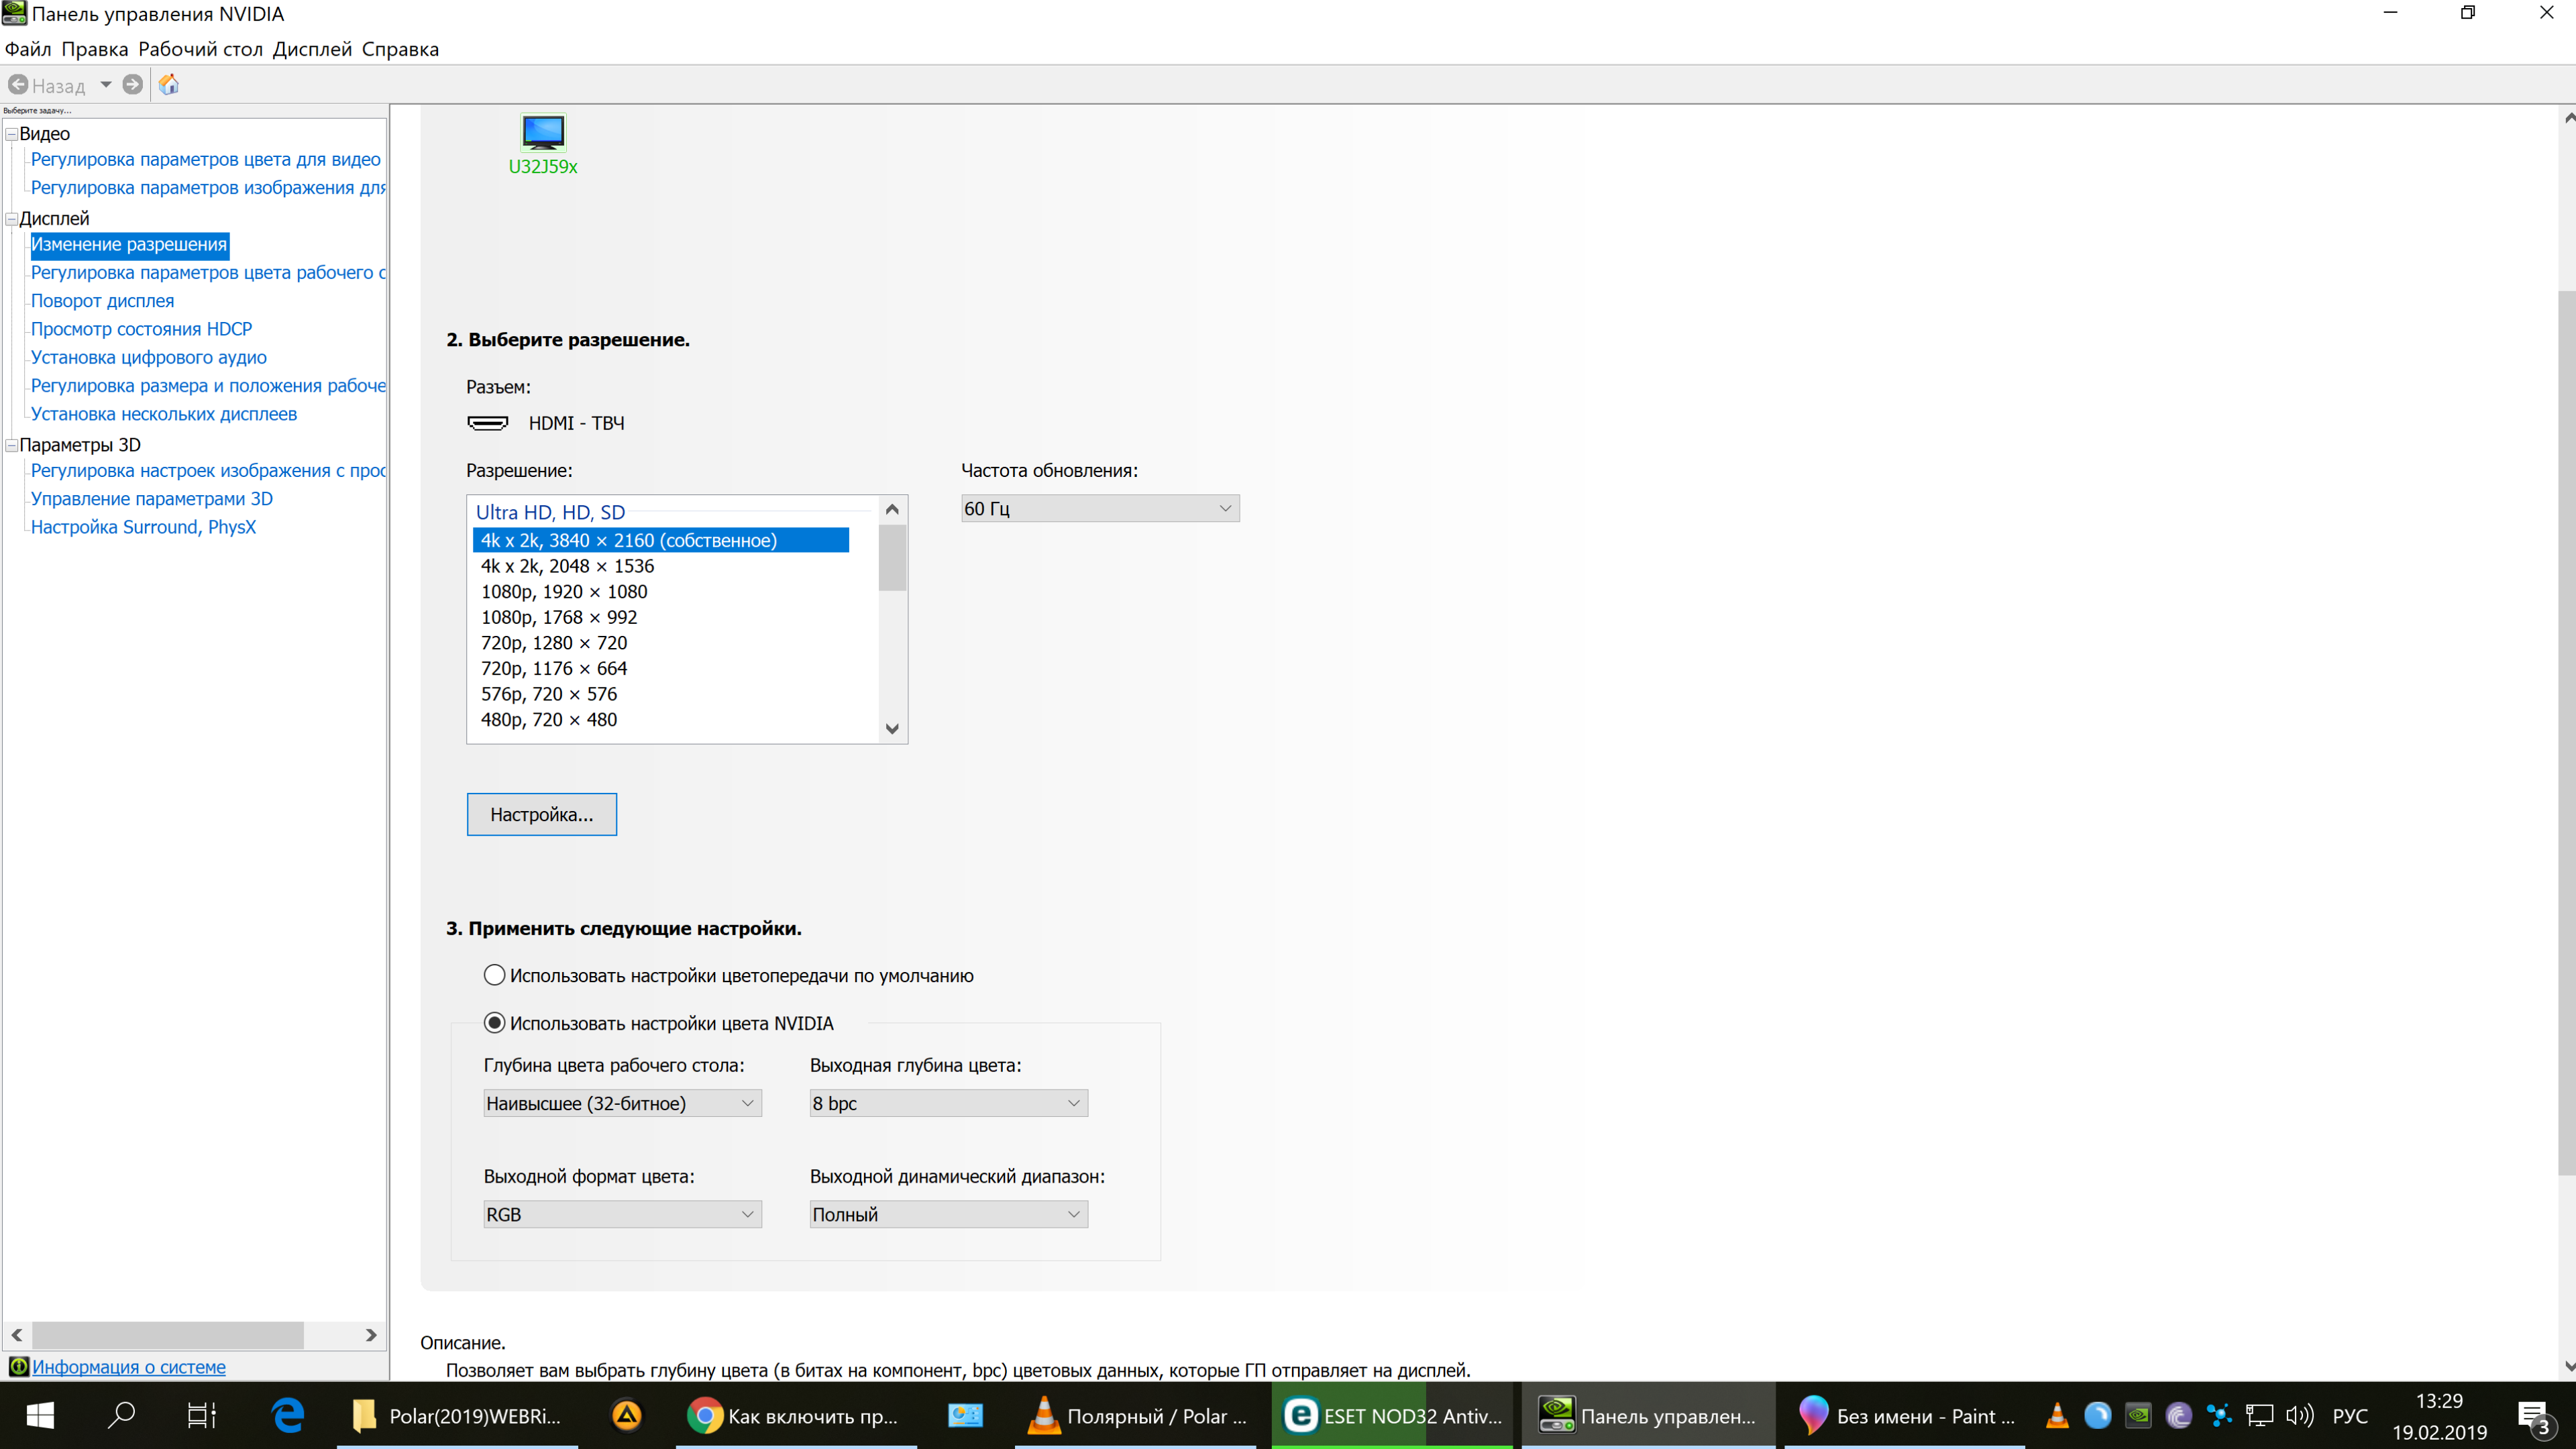Open Установка нескольких дисплеев task

163,414
